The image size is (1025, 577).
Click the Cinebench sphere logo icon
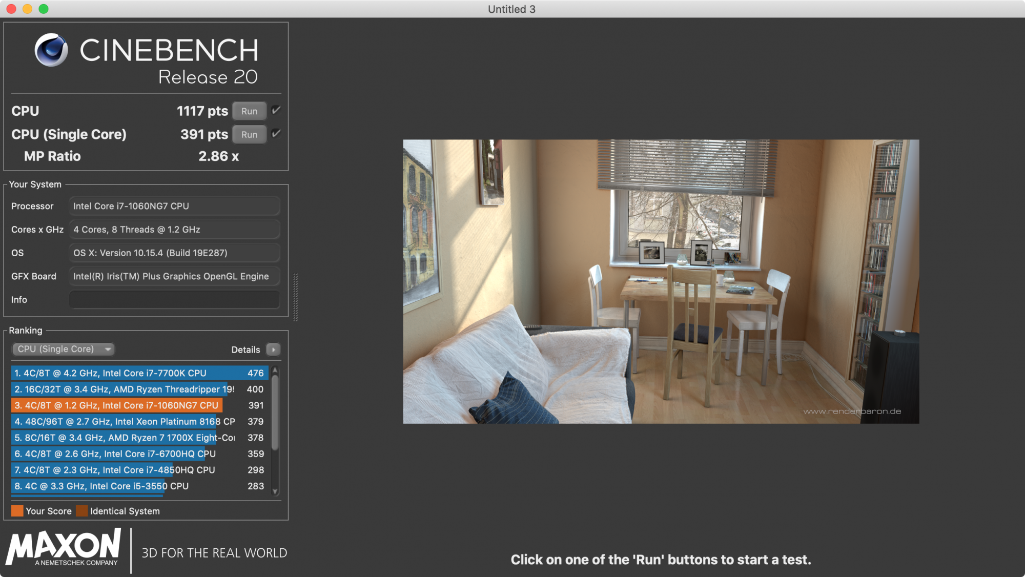tap(51, 50)
